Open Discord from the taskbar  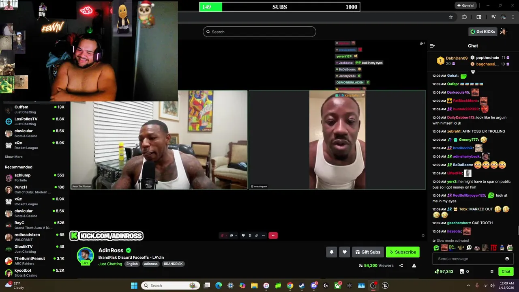(x=314, y=286)
